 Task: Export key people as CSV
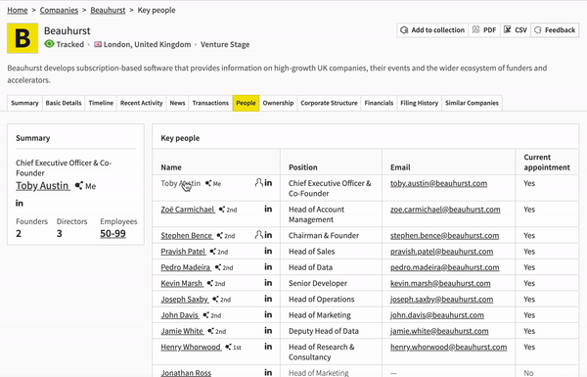[516, 30]
